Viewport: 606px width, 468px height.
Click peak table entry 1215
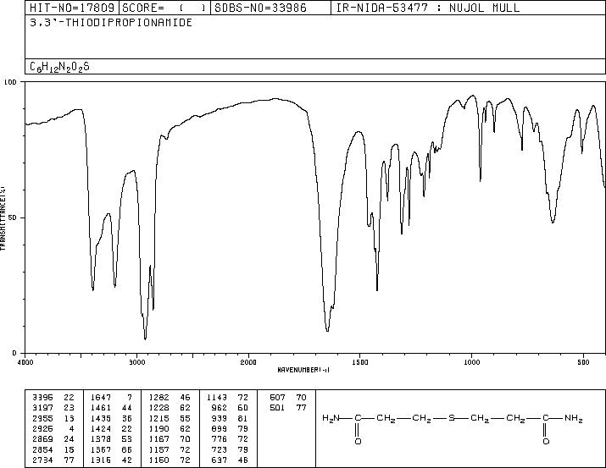point(158,418)
